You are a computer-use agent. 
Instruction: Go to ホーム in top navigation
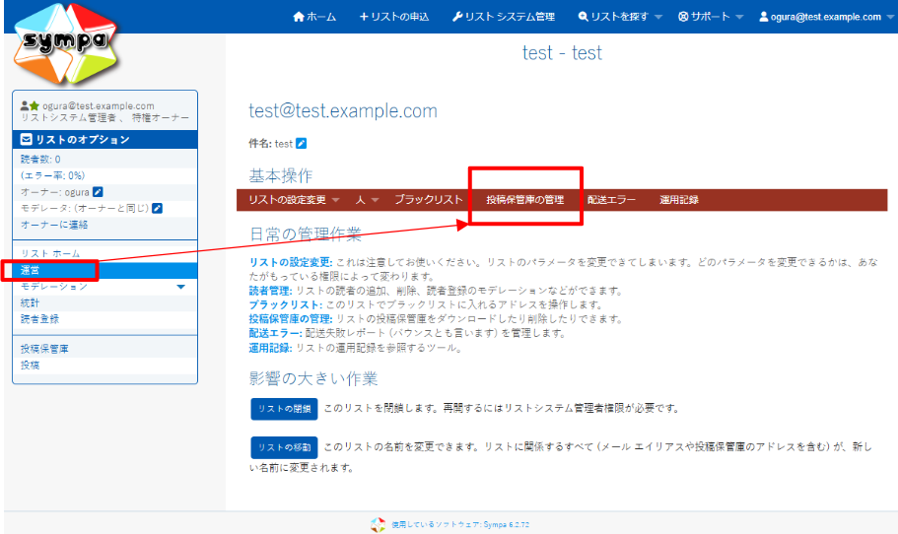click(x=314, y=17)
